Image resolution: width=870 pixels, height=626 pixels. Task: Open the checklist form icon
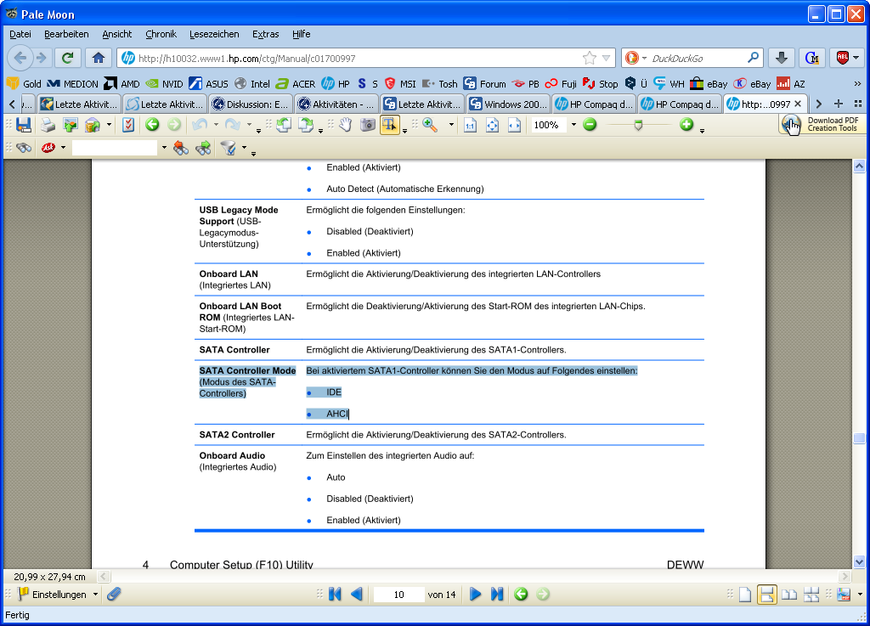click(x=128, y=125)
